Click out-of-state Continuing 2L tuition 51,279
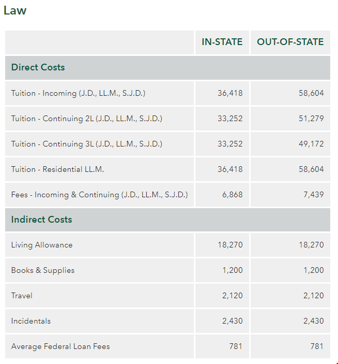338x364 pixels. coord(311,119)
